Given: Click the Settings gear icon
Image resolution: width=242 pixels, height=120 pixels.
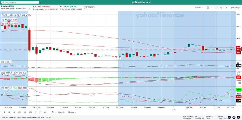Looking at the screenshot, I should pos(232,8).
